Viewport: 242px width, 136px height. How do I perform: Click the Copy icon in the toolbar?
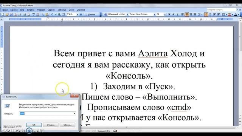pyautogui.click(x=43, y=14)
